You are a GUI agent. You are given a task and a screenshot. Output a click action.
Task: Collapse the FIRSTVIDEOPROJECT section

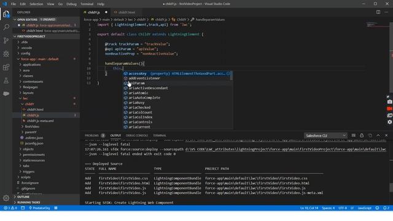47,36
